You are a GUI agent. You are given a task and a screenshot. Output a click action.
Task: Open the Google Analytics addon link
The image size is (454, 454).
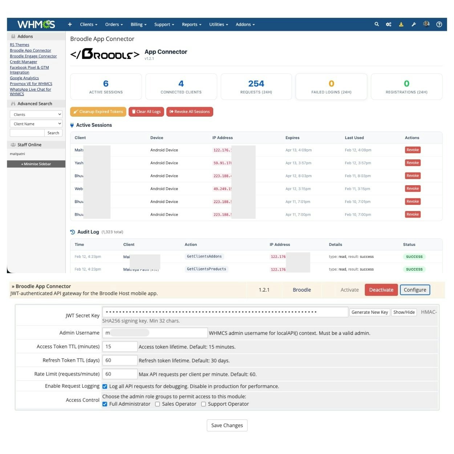24,78
